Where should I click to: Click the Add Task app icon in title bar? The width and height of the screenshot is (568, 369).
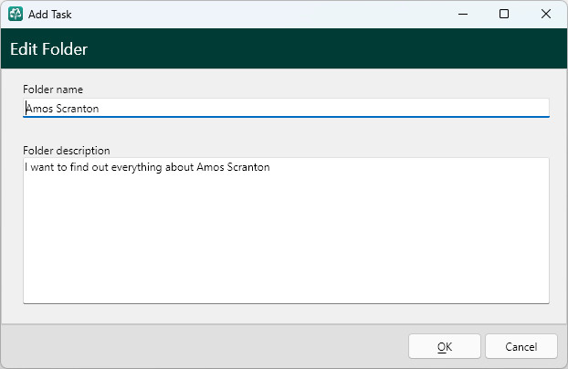(16, 14)
